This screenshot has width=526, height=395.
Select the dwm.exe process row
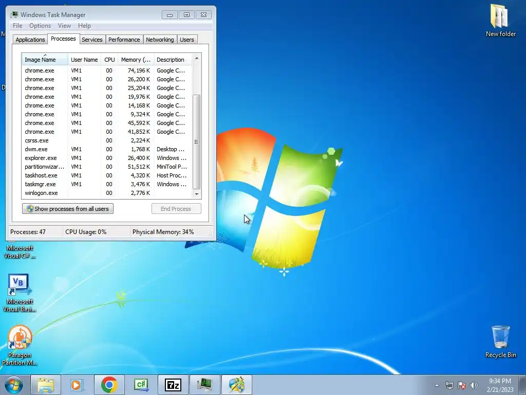coord(107,149)
